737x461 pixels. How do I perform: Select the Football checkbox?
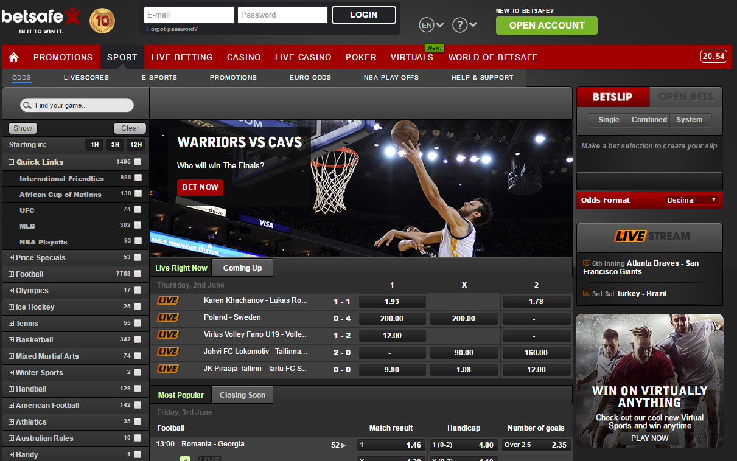tap(138, 274)
